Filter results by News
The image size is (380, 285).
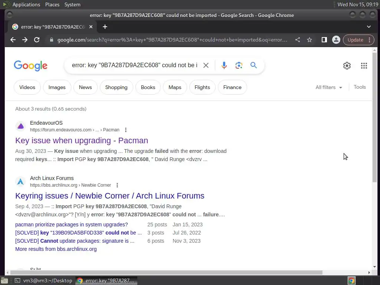click(x=85, y=87)
